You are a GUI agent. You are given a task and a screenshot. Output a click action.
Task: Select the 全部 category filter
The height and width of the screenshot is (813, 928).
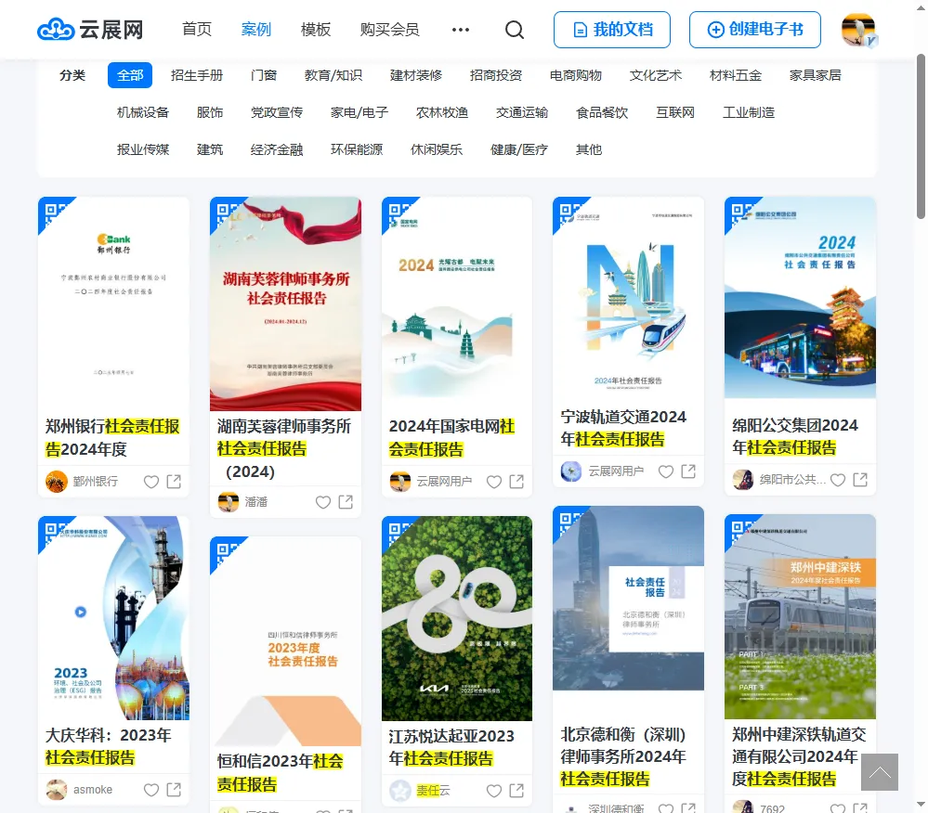click(x=130, y=75)
